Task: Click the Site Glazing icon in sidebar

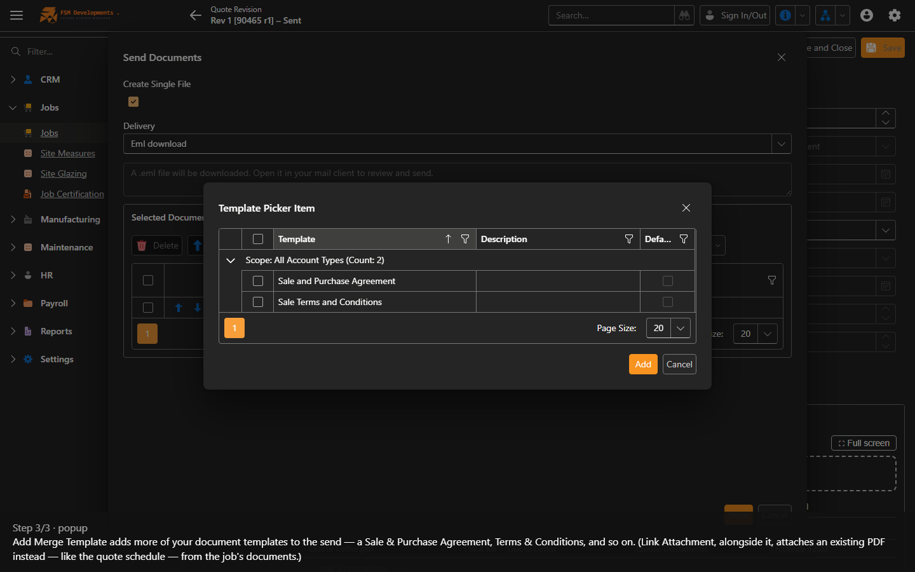Action: 28,174
